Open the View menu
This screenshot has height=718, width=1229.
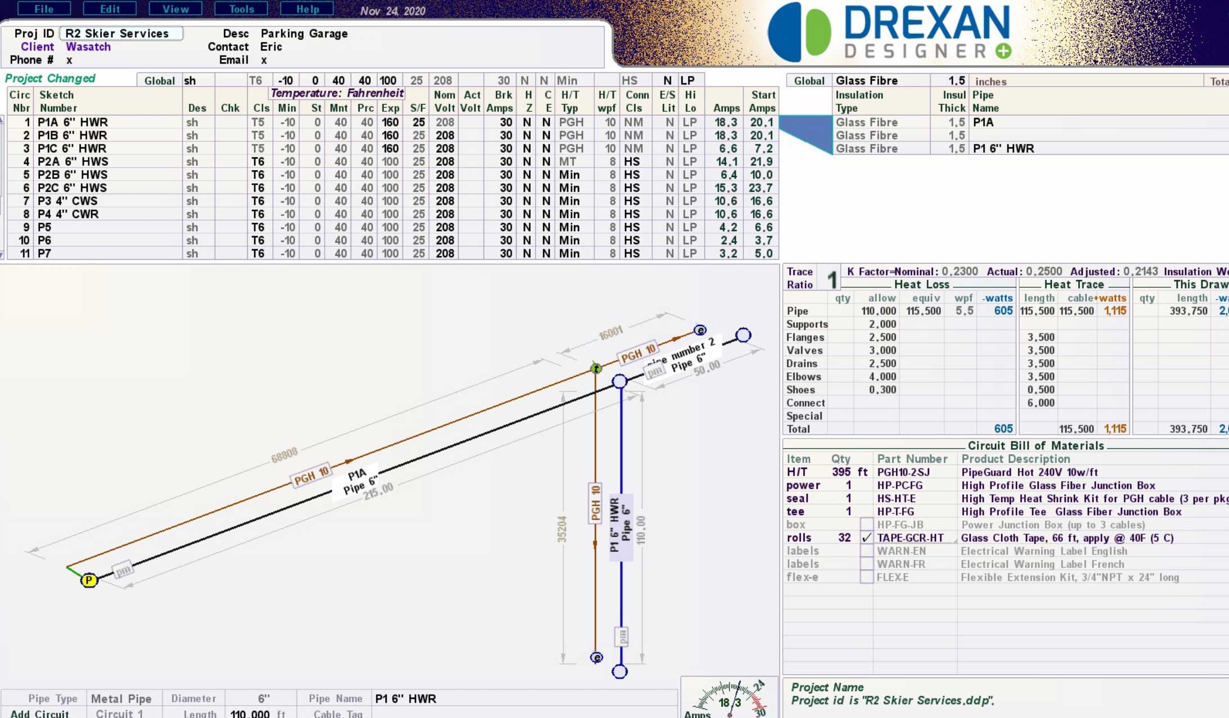point(176,9)
